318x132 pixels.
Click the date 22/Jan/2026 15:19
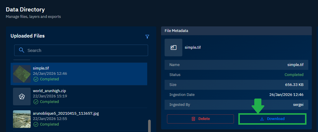pyautogui.click(x=50, y=96)
